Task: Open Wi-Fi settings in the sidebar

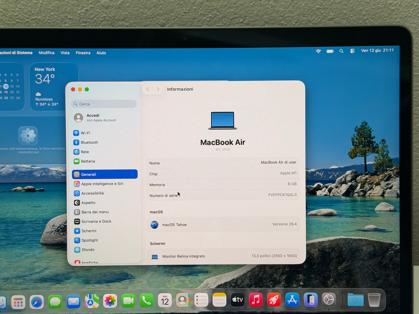Action: [105, 133]
